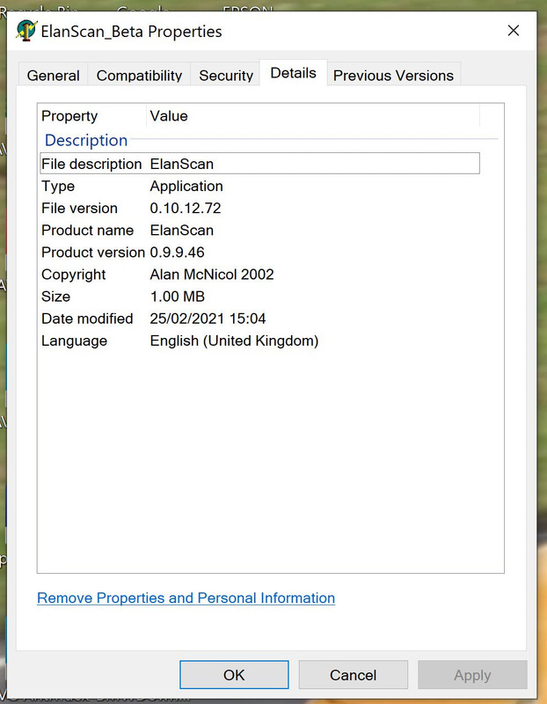Select the Size row label
The image size is (547, 704).
(x=55, y=297)
